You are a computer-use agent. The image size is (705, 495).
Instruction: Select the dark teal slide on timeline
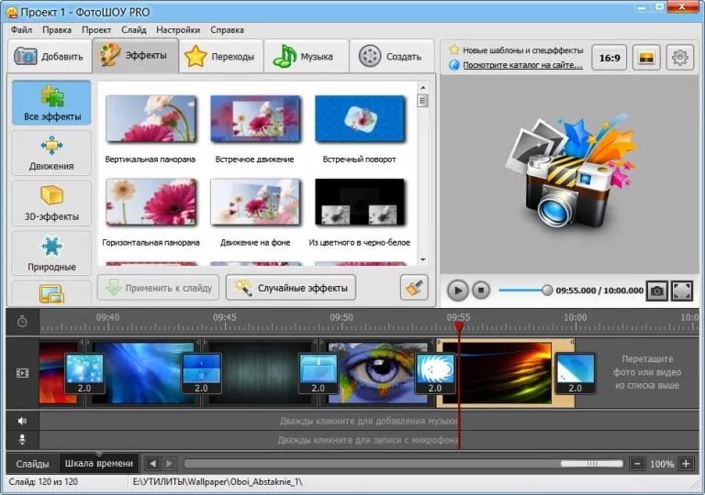click(x=260, y=373)
